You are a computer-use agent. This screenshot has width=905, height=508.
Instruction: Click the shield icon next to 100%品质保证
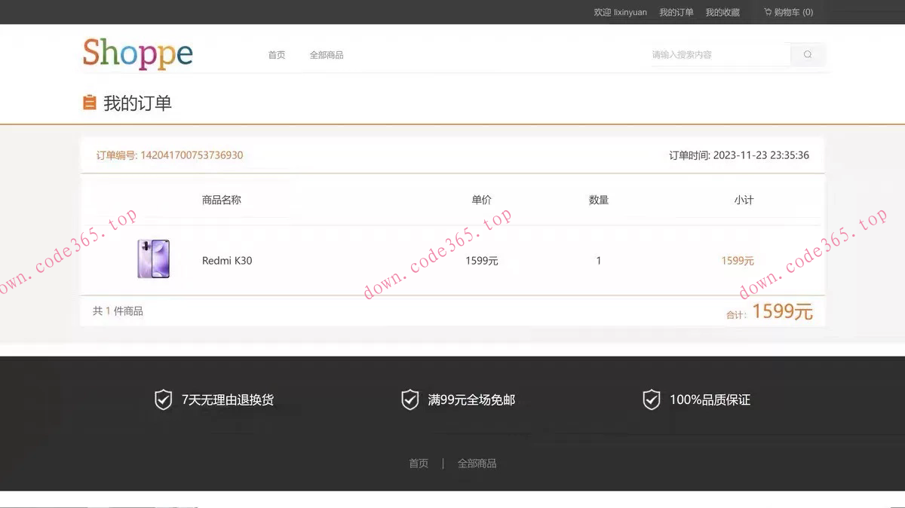click(651, 399)
